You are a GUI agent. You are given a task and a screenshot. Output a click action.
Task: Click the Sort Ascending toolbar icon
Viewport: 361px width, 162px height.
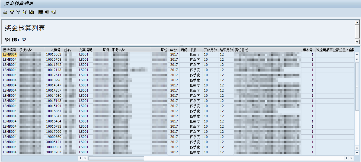coord(5,12)
